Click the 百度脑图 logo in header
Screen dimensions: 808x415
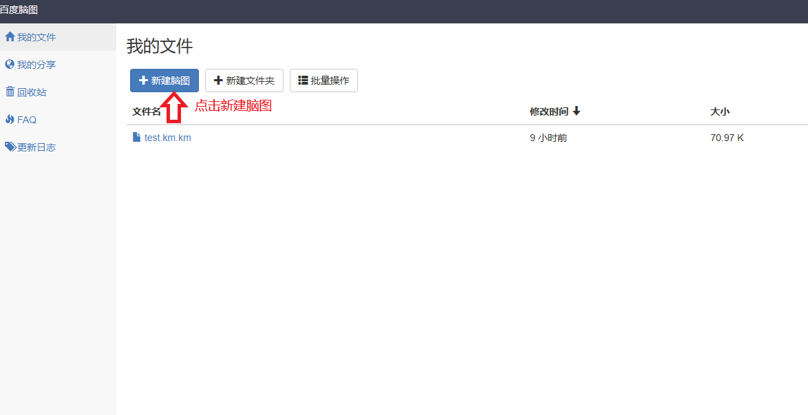[x=19, y=10]
